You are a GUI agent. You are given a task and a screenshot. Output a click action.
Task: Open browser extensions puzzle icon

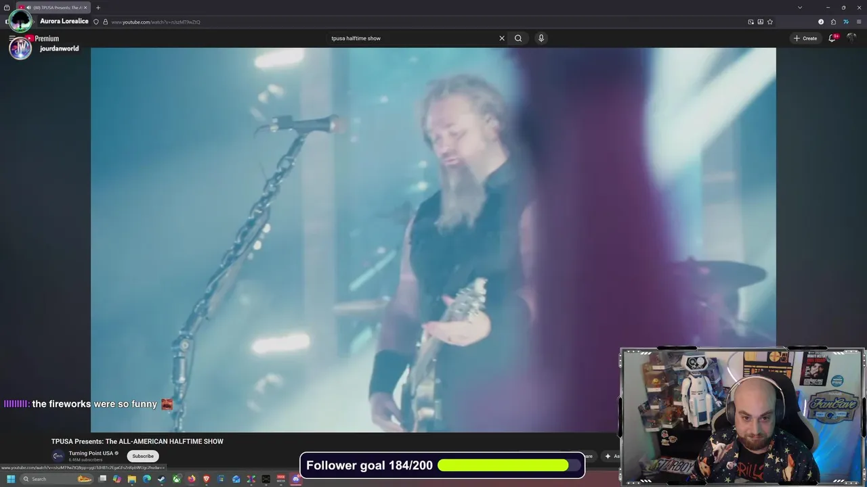(x=833, y=22)
